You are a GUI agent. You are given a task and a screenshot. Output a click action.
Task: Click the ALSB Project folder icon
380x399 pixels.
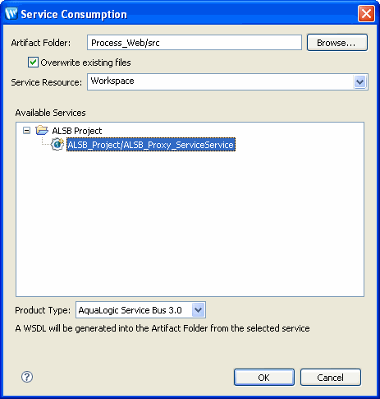[x=42, y=130]
